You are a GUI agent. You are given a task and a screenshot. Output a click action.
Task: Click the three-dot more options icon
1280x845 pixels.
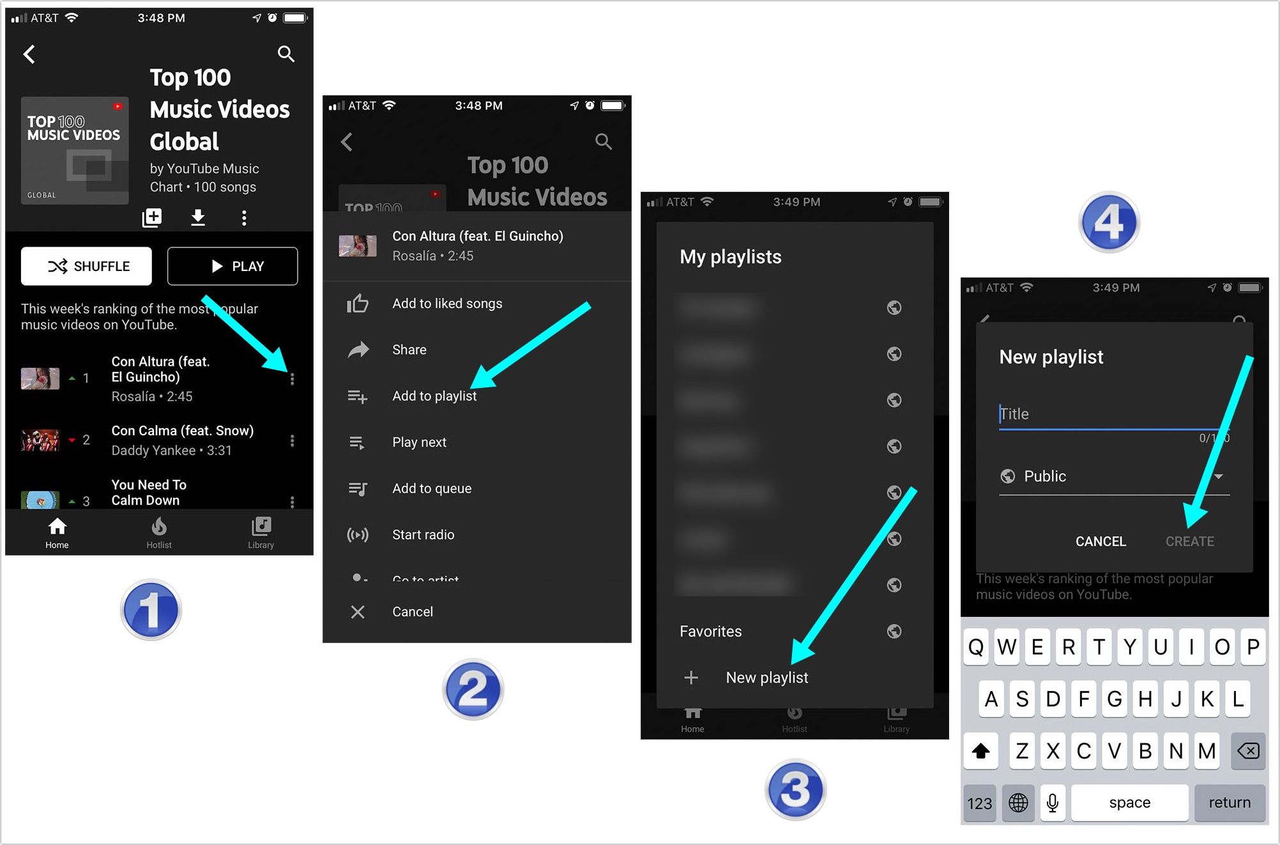294,379
